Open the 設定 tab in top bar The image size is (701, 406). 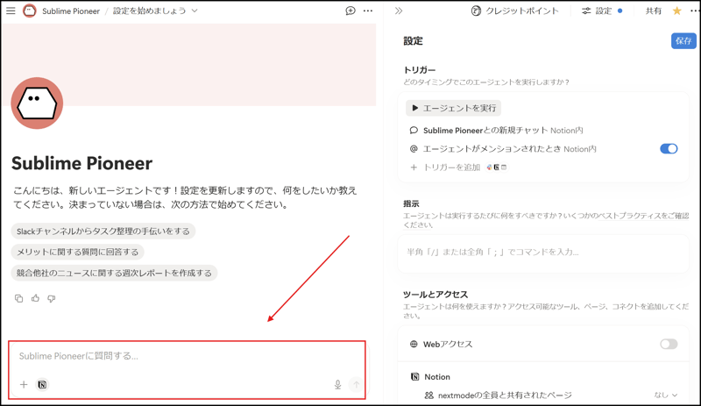602,11
